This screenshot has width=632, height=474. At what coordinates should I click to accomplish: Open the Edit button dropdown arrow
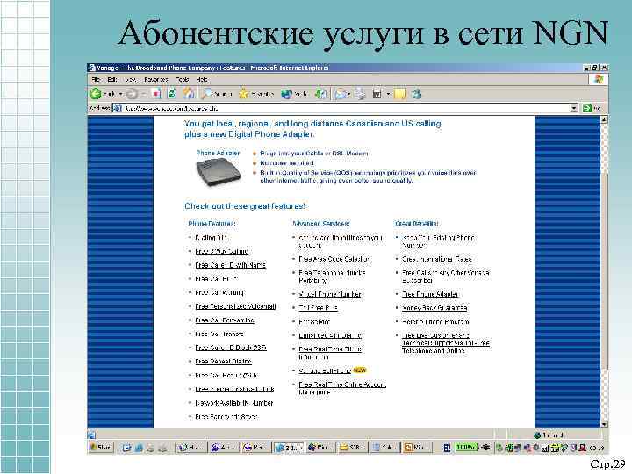pos(388,94)
